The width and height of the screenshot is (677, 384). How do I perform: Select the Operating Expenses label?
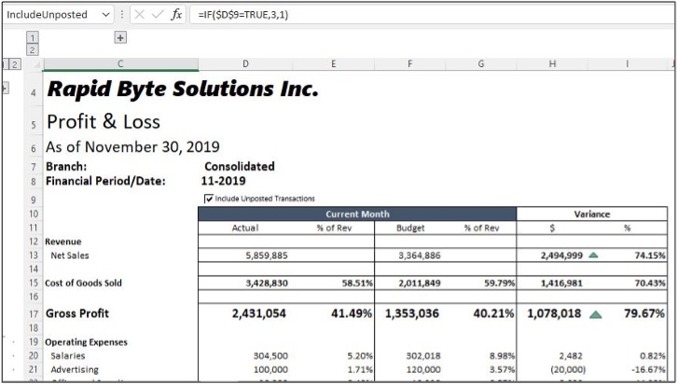tap(86, 342)
